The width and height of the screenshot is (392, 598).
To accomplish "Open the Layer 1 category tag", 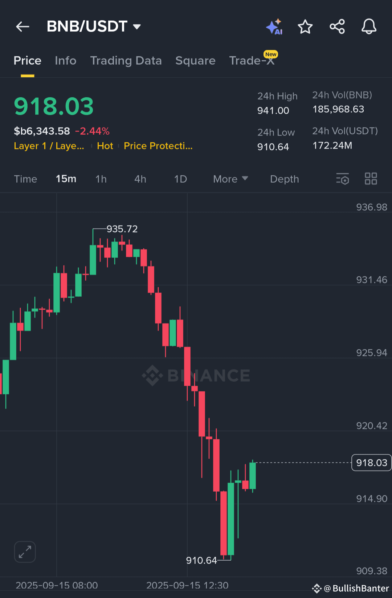I will (x=49, y=146).
